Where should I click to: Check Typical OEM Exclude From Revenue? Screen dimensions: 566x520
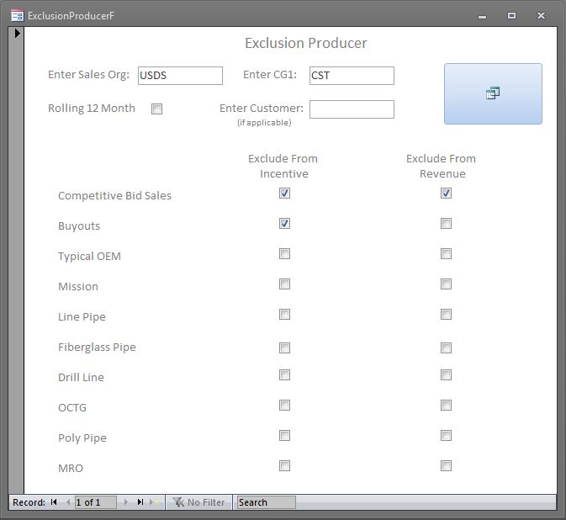pos(446,254)
